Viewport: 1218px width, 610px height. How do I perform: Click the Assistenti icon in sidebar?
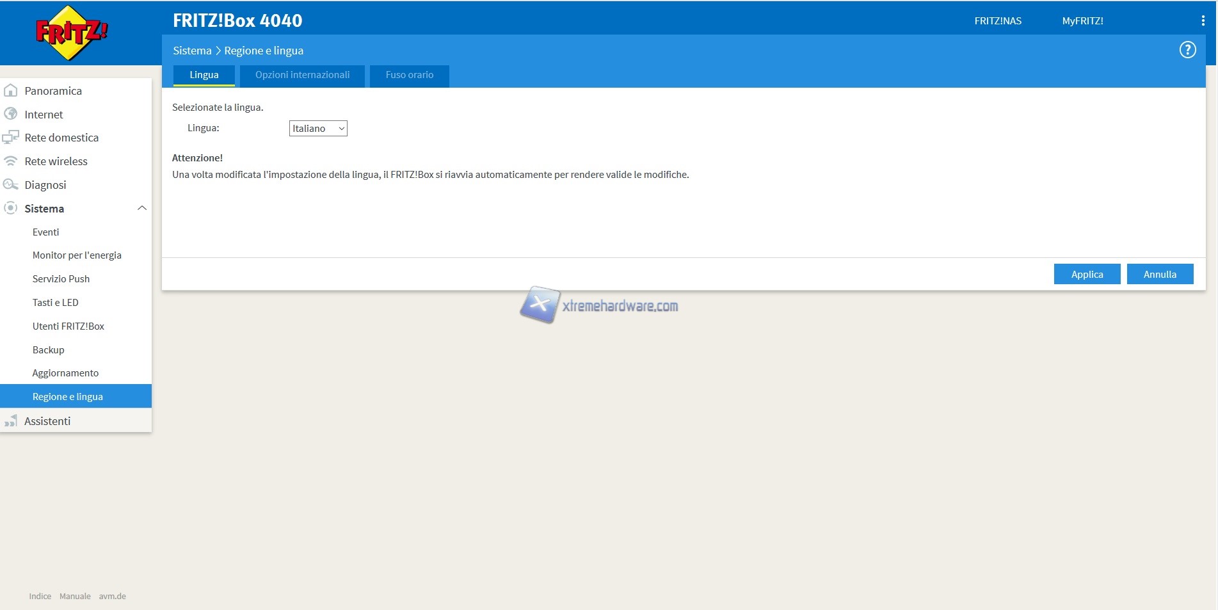pyautogui.click(x=11, y=421)
